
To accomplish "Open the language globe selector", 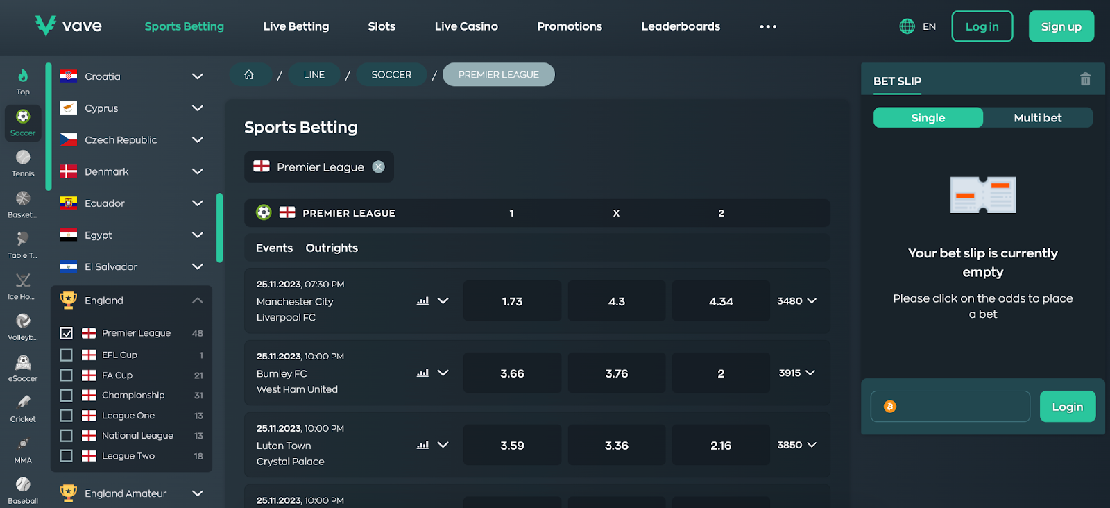I will click(907, 26).
